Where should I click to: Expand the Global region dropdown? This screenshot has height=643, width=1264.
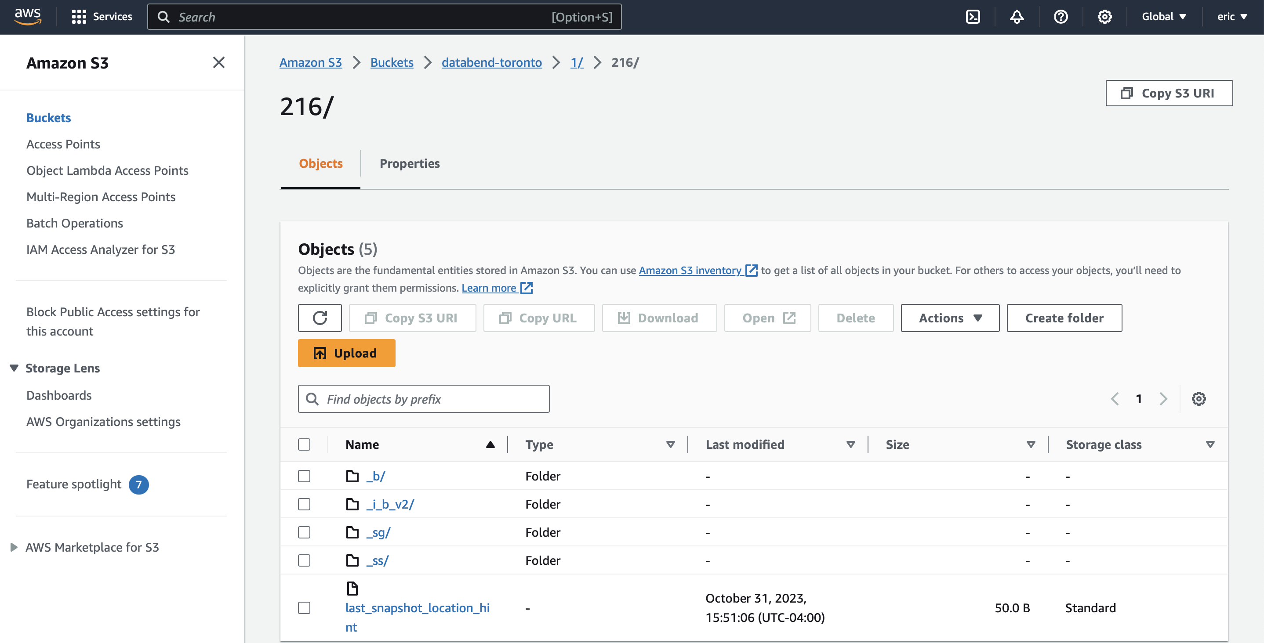[x=1163, y=17]
